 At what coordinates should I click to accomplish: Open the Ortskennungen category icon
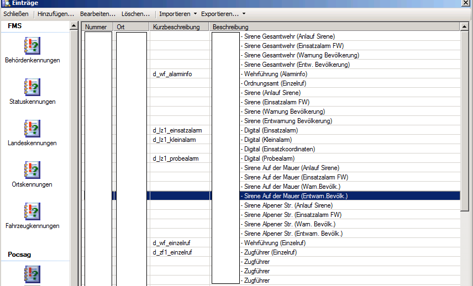[33, 170]
